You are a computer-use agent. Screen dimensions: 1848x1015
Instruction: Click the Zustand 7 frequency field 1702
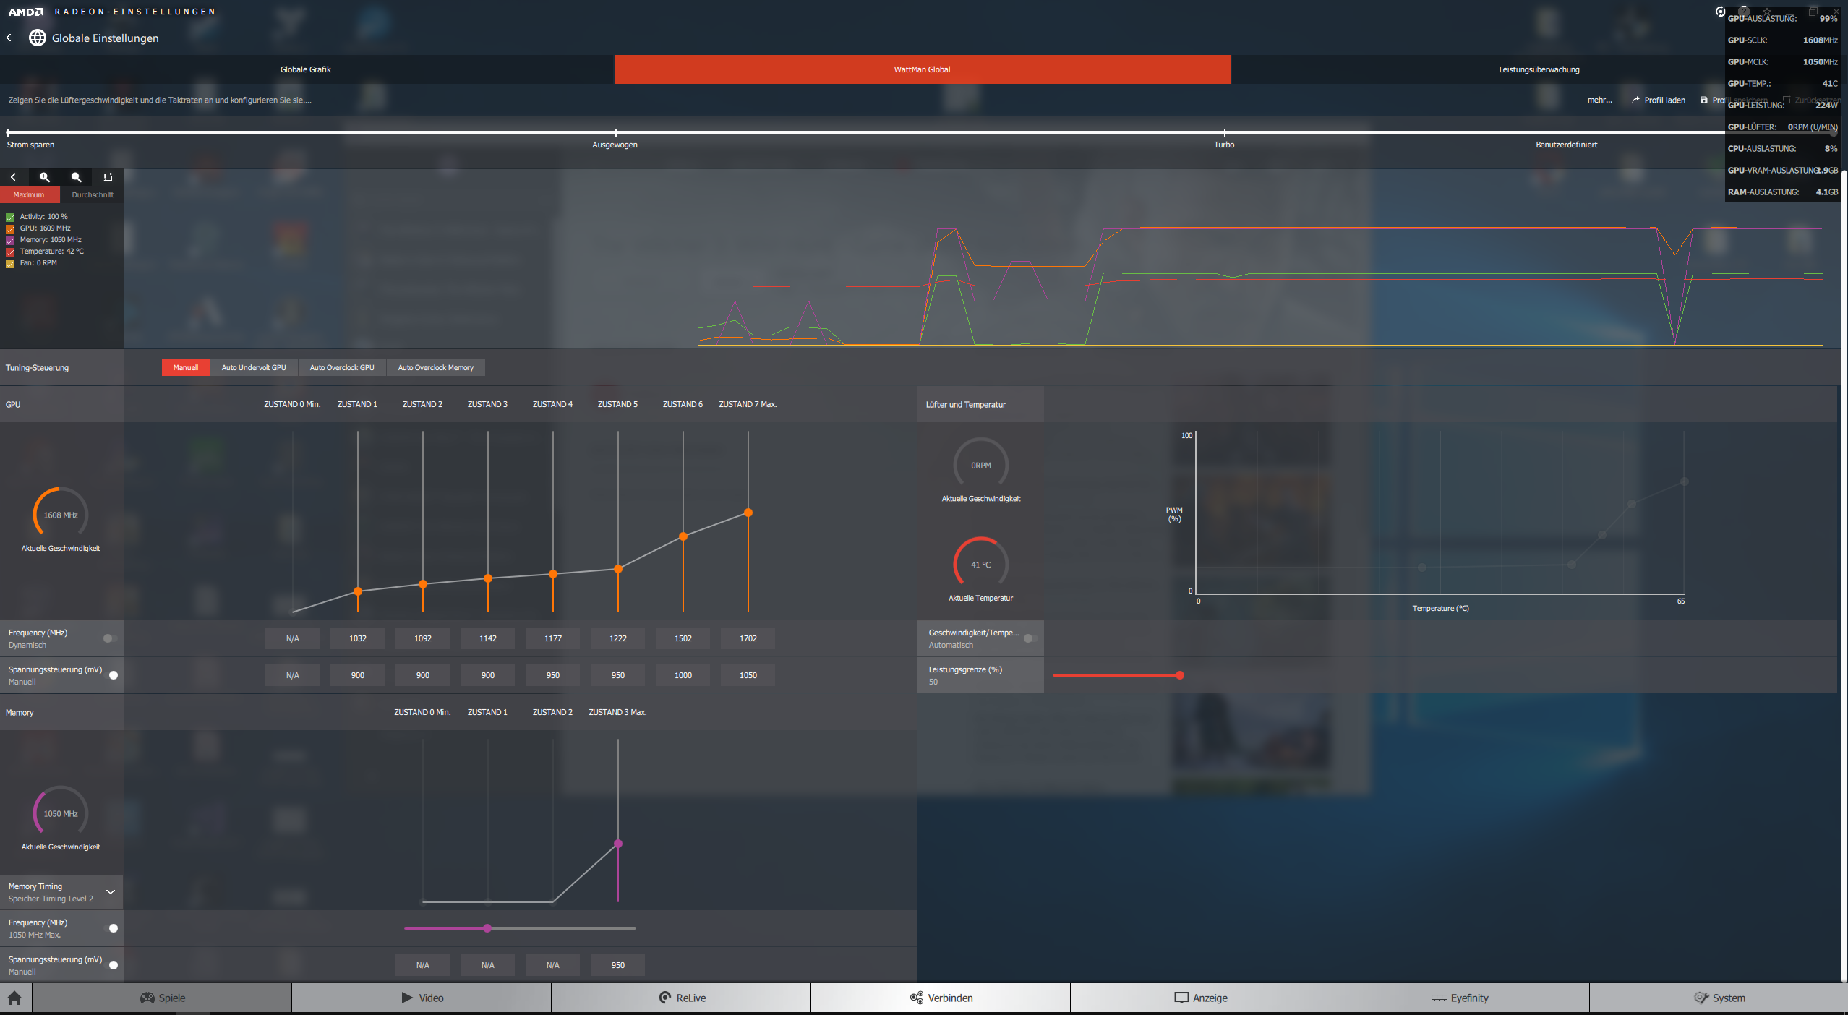[x=748, y=638]
